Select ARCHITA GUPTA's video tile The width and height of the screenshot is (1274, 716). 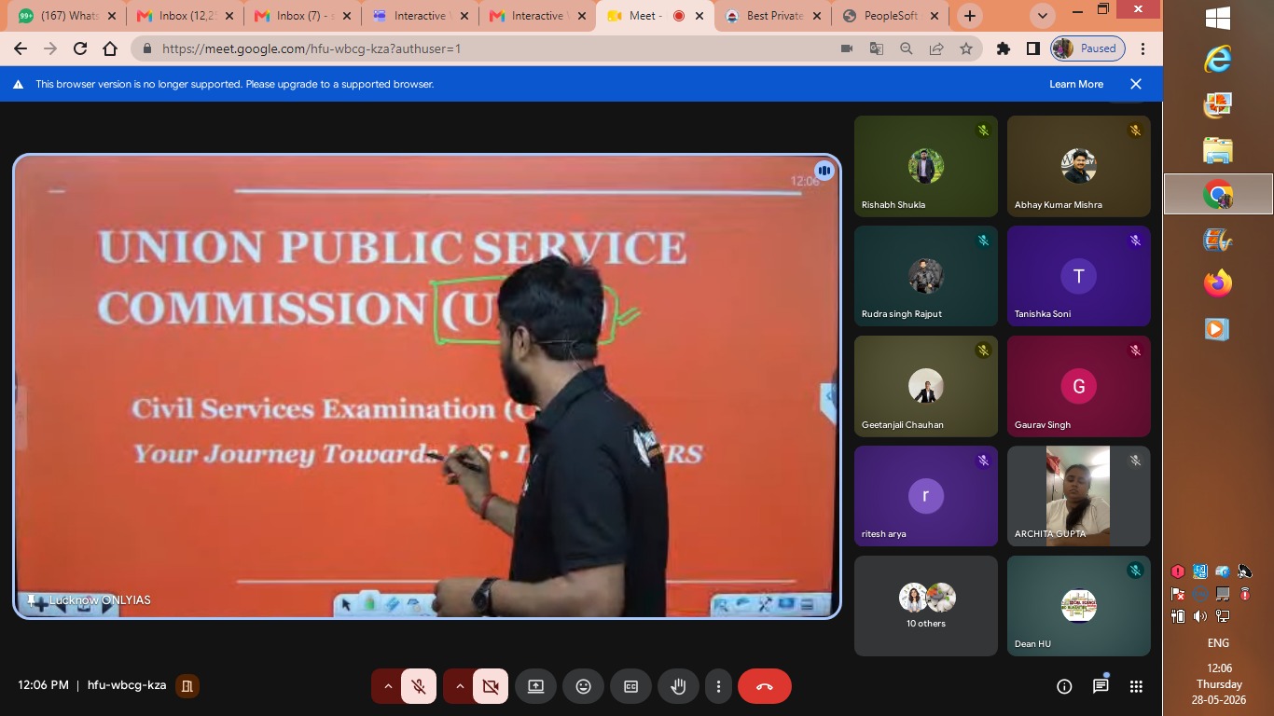(x=1079, y=496)
